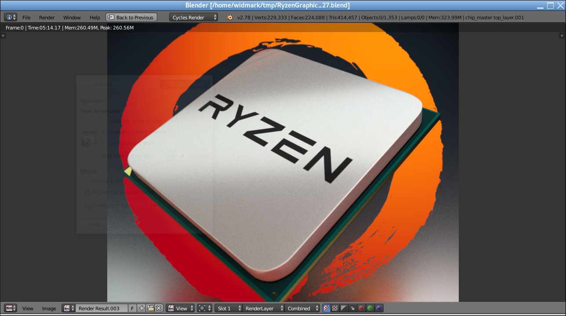Click the Back to Previous button
The width and height of the screenshot is (566, 316).
pyautogui.click(x=131, y=17)
